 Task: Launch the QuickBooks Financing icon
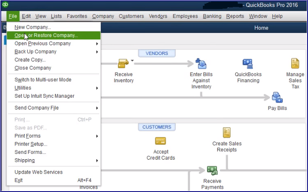coord(248,64)
